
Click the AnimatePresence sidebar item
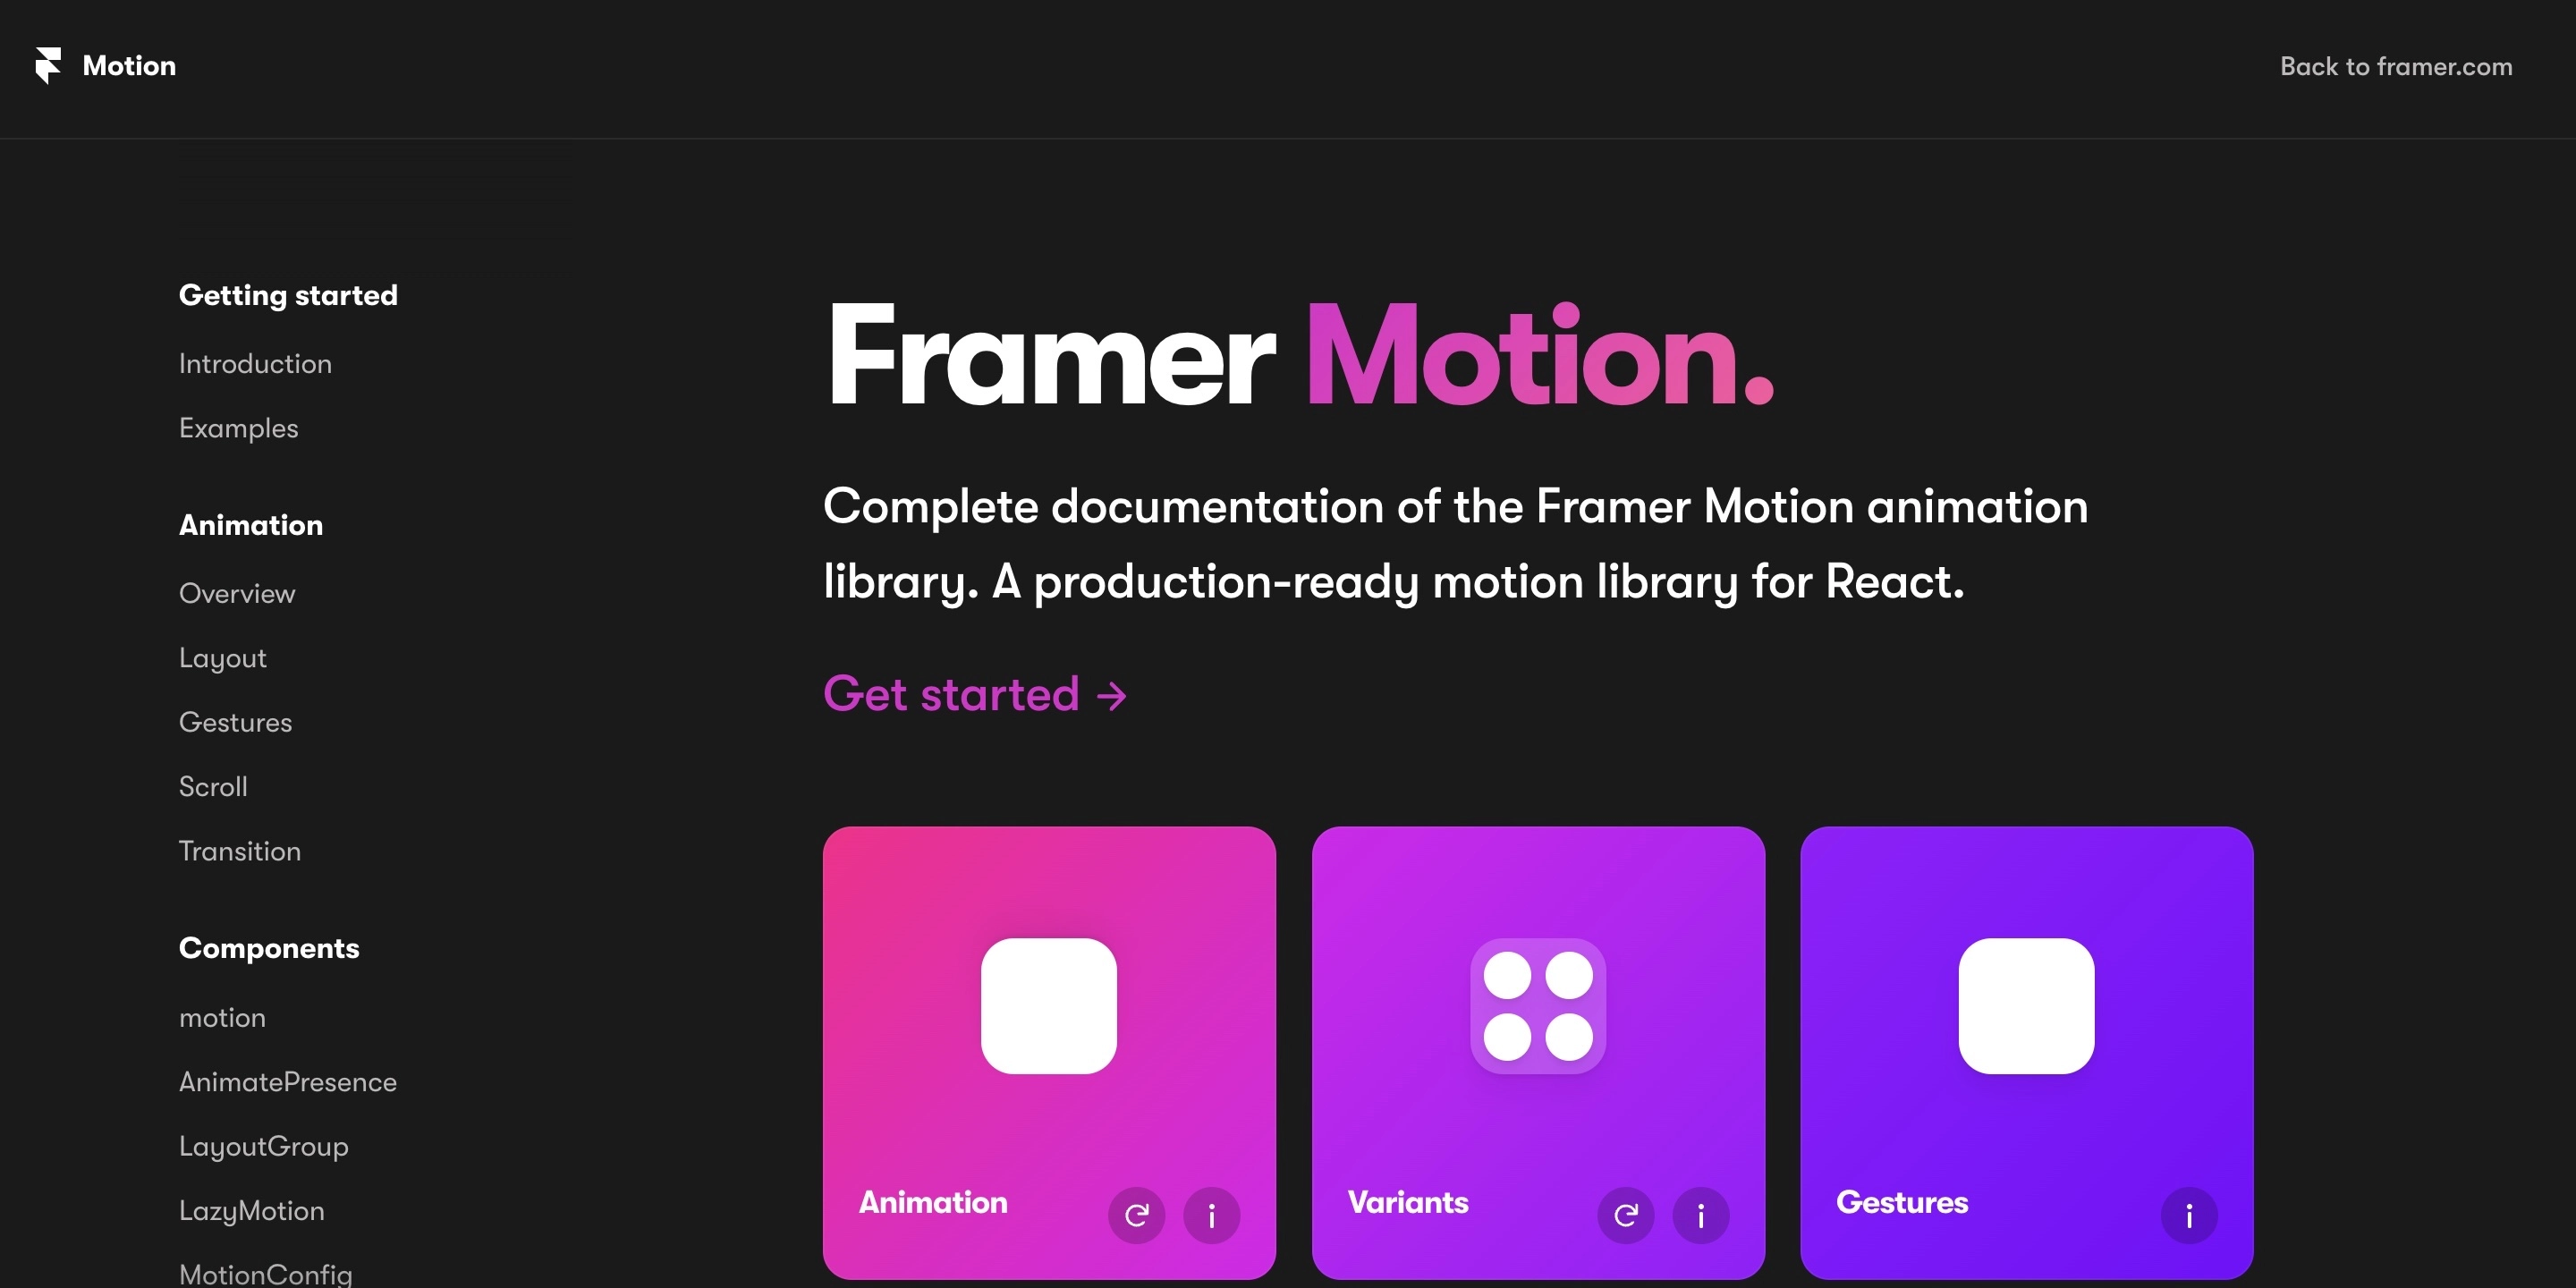287,1081
